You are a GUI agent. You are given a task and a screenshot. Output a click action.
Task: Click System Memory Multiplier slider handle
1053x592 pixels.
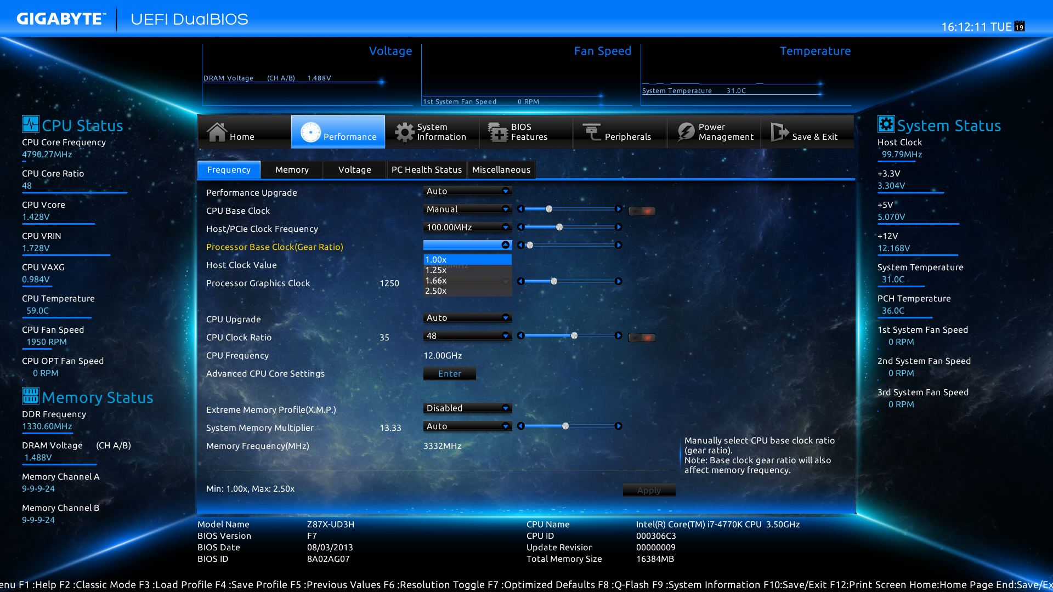(565, 426)
